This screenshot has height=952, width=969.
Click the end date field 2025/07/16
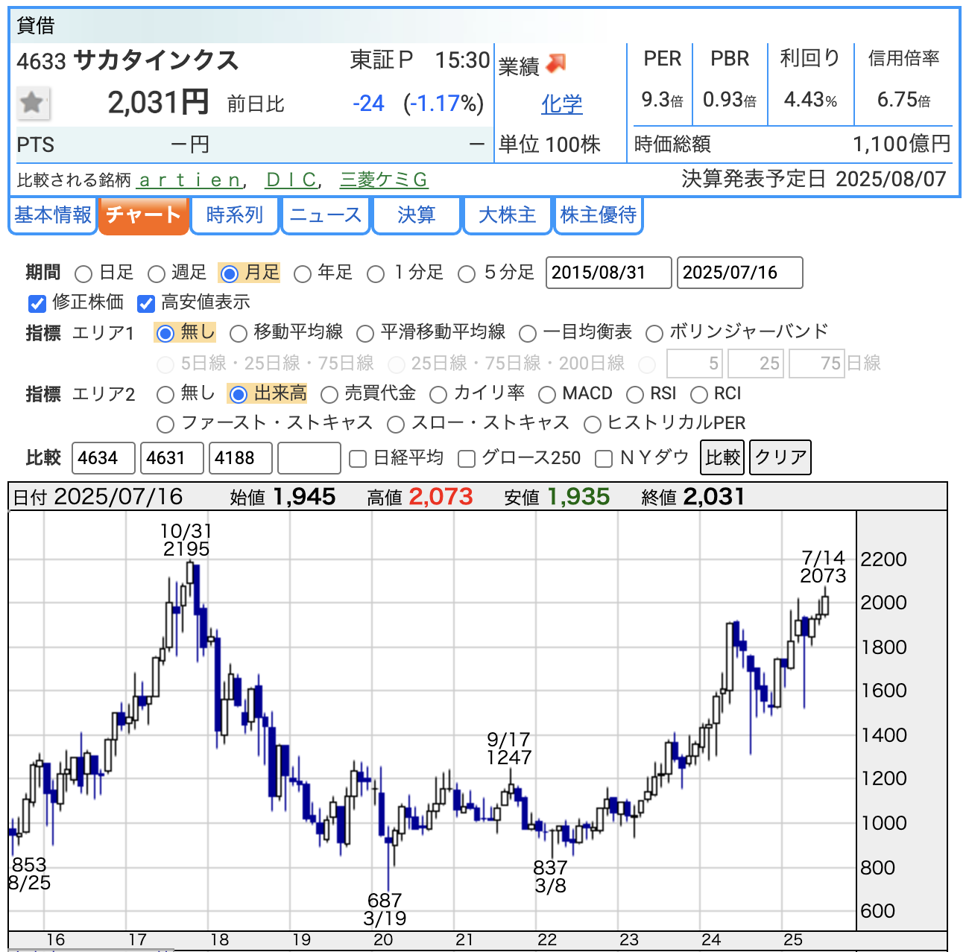740,273
